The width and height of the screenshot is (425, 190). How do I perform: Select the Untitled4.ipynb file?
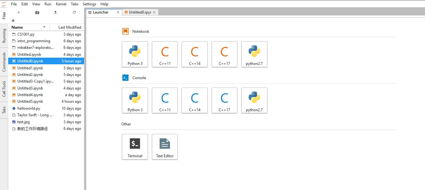click(46, 95)
